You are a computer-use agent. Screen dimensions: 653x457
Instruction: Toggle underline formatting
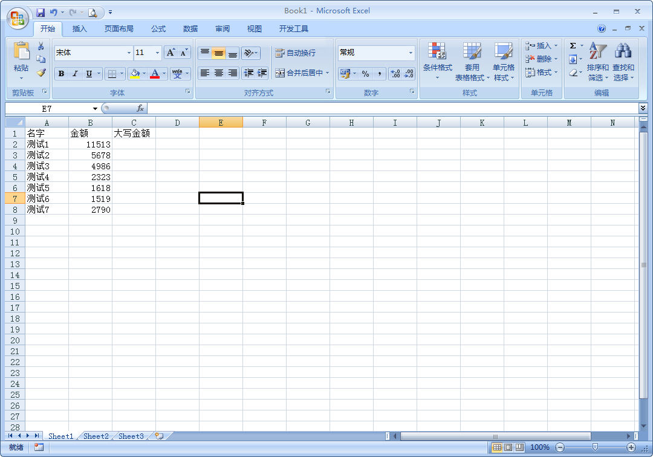click(x=89, y=74)
